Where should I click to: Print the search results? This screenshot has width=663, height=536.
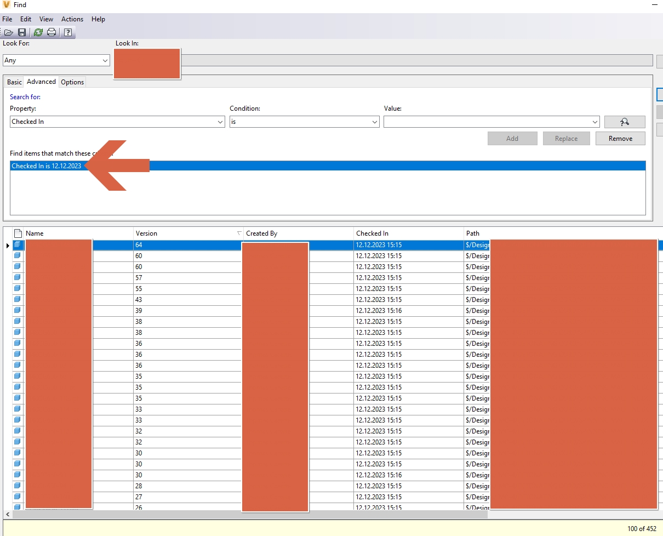click(52, 32)
